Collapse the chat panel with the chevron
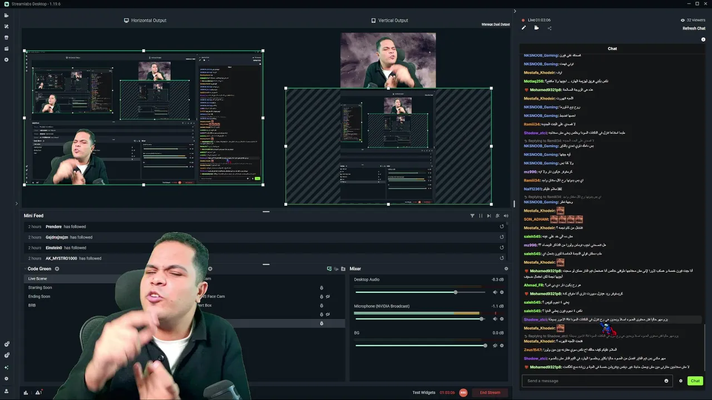Image resolution: width=712 pixels, height=400 pixels. [515, 11]
